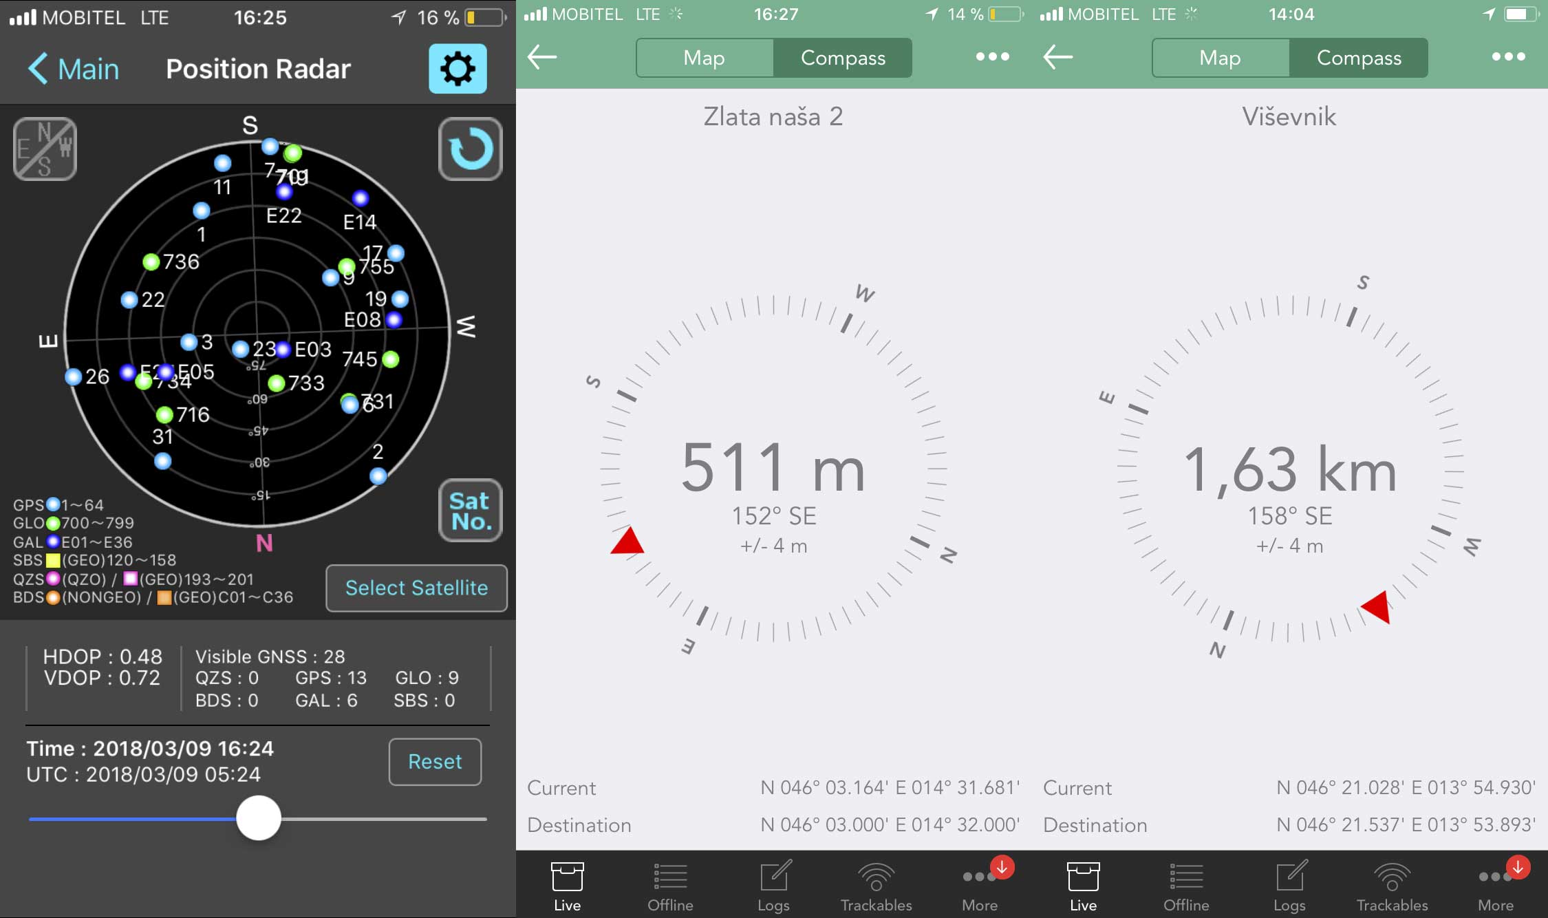1548x918 pixels.
Task: Tap back arrow in Viševnik screen
Action: click(1058, 56)
